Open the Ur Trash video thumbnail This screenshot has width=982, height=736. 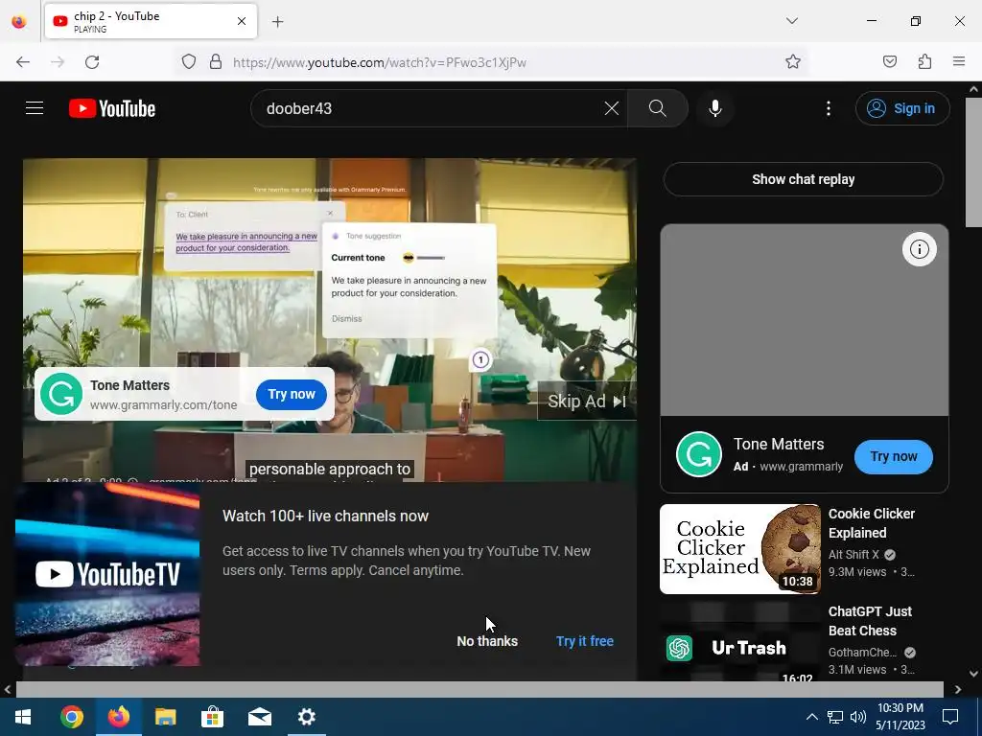[740, 641]
